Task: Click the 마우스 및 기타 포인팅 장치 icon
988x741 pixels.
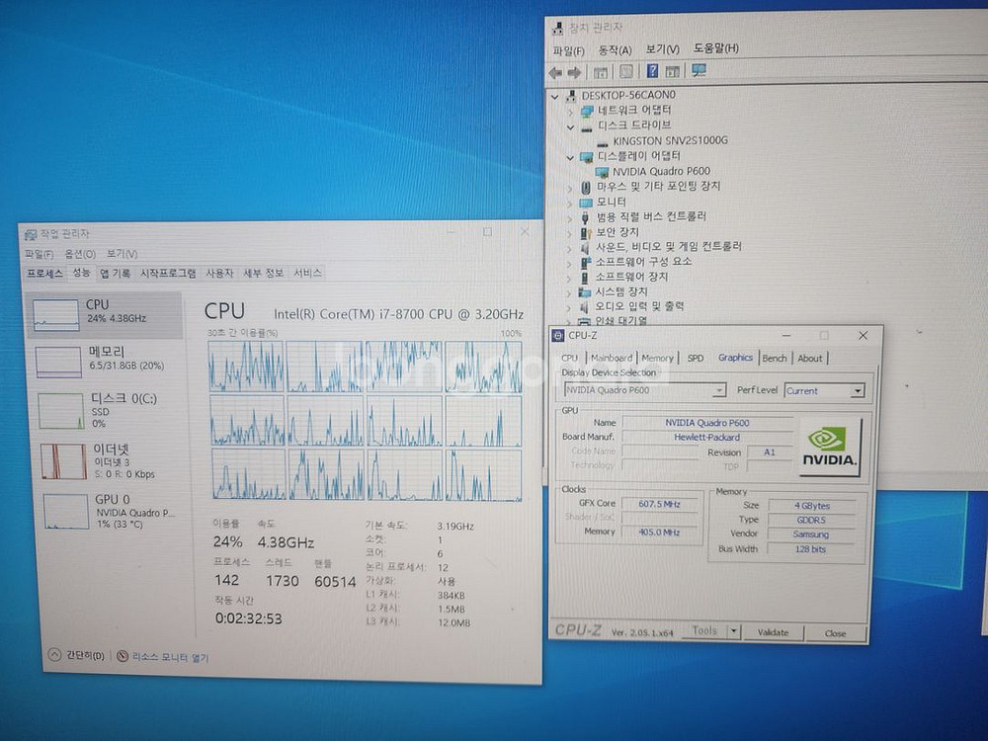Action: pyautogui.click(x=585, y=187)
